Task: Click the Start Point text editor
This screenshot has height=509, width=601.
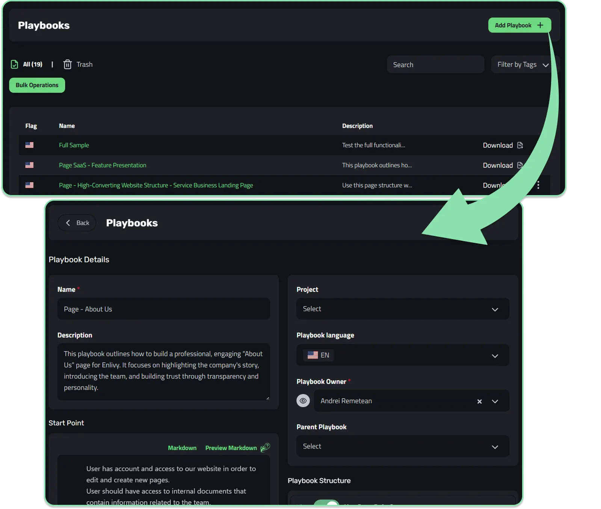Action: (x=163, y=480)
